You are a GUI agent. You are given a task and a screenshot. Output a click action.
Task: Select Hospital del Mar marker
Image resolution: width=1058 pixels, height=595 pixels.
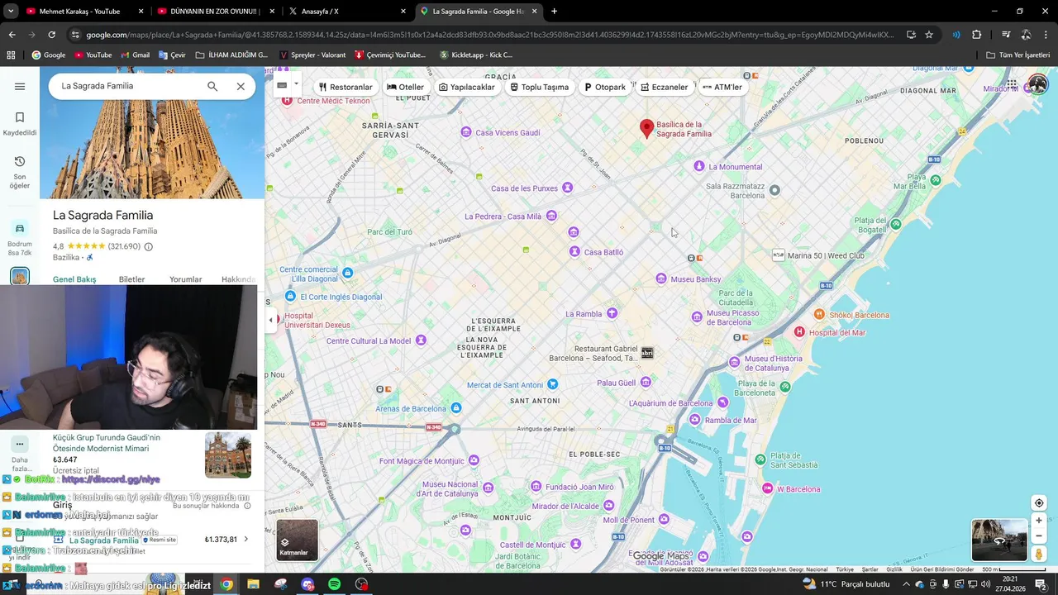coord(799,332)
